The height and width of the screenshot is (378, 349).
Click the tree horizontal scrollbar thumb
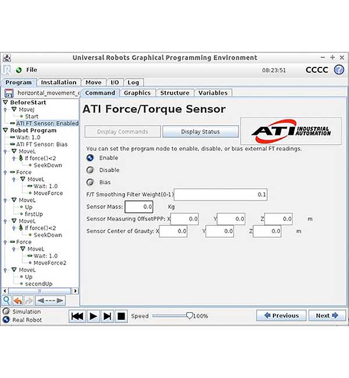pyautogui.click(x=40, y=291)
